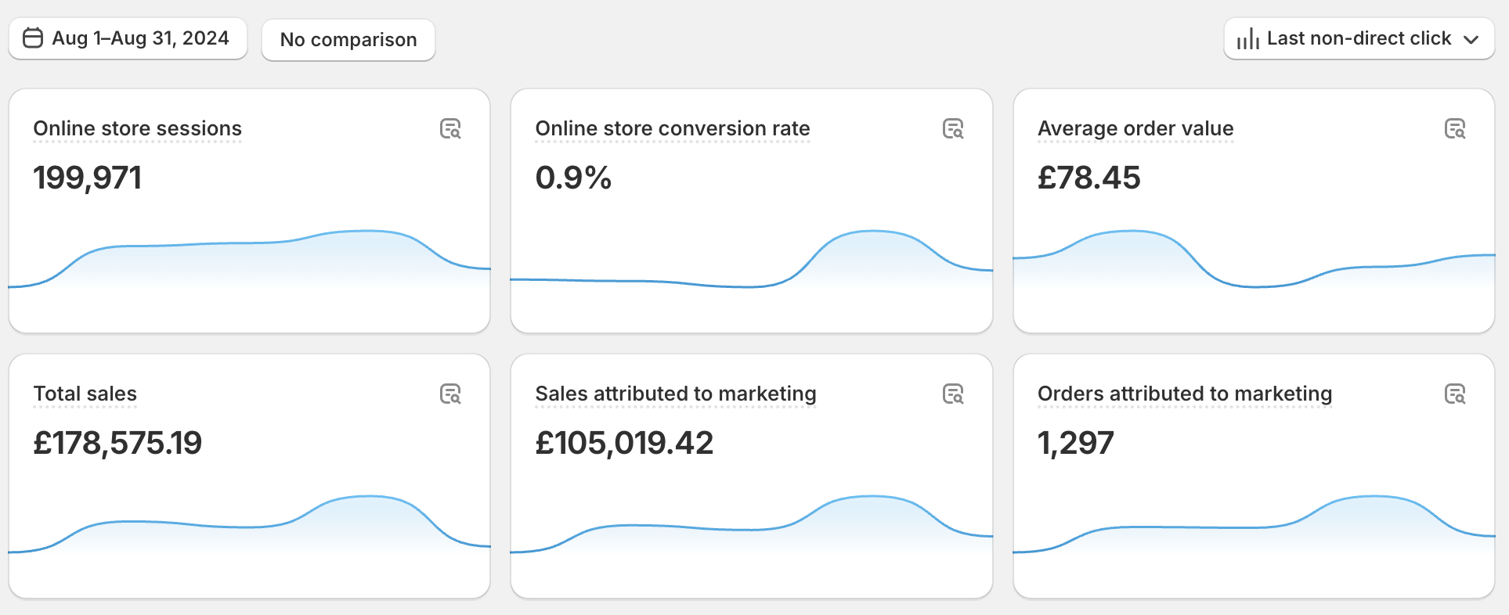This screenshot has height=615, width=1509.
Task: Click the Sales attributed to marketing title
Action: (675, 394)
